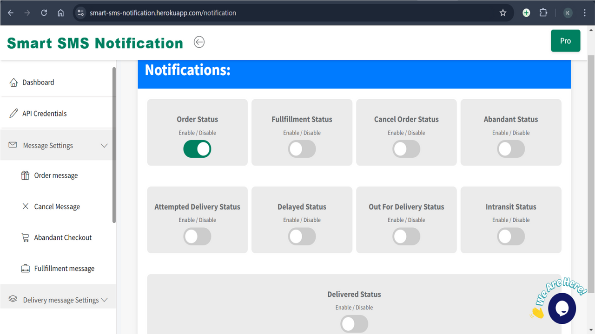Click the browser back arrow
This screenshot has height=334, width=595.
tap(11, 13)
